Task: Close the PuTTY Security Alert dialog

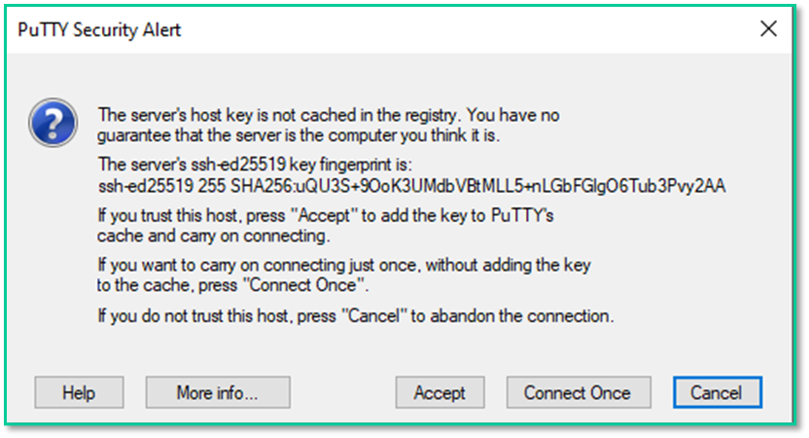Action: (x=768, y=29)
